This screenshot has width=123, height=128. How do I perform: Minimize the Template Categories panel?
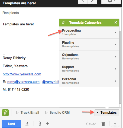click(x=111, y=23)
